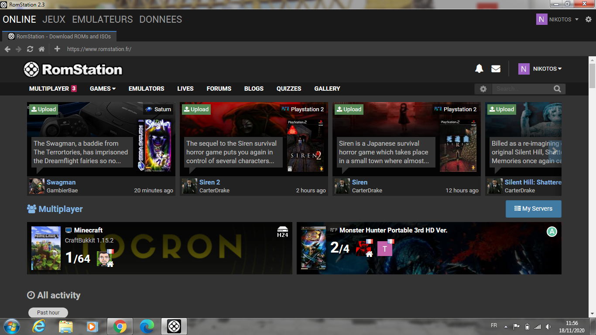
Task: Click the search magnifier icon
Action: 557,89
